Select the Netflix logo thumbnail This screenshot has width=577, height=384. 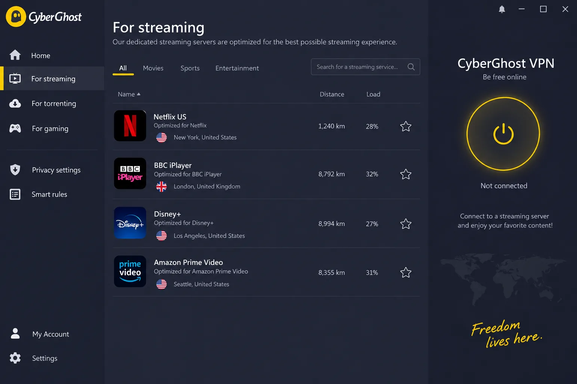pyautogui.click(x=130, y=126)
